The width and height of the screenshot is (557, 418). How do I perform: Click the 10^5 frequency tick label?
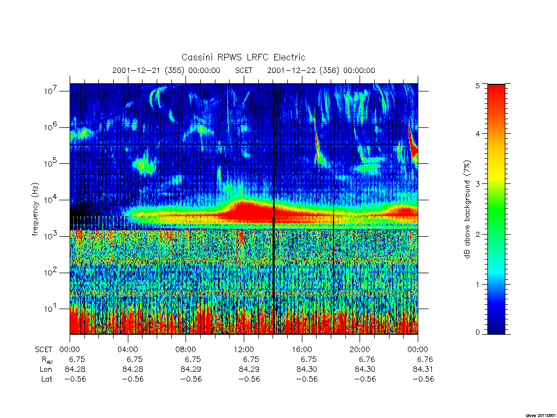click(51, 163)
